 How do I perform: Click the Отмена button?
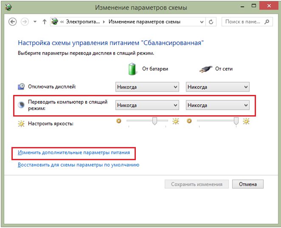tap(248, 184)
